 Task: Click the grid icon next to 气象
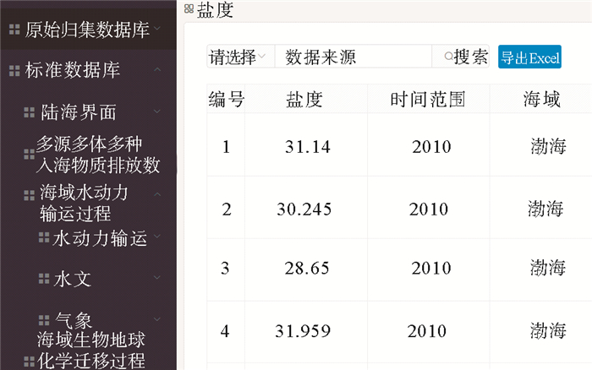click(44, 320)
